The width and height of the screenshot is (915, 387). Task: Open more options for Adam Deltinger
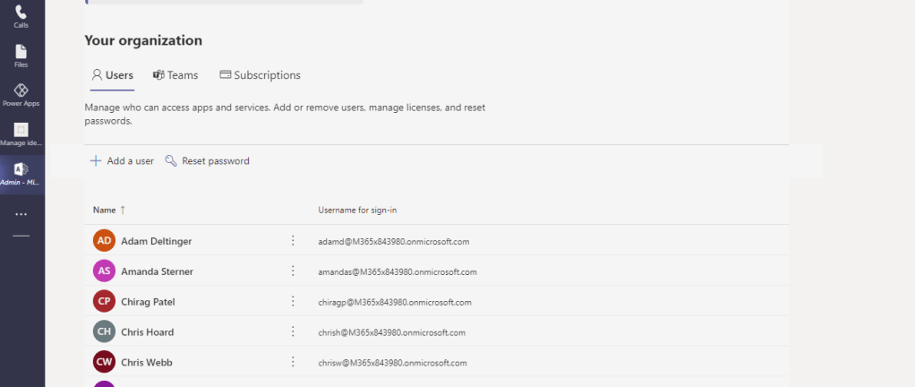(293, 241)
